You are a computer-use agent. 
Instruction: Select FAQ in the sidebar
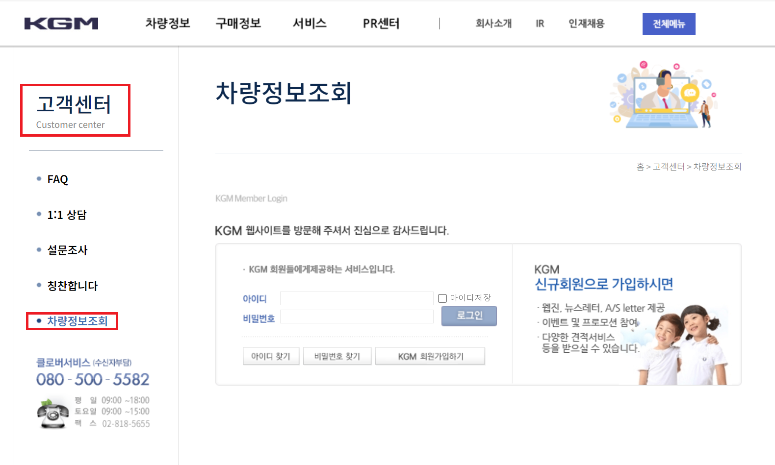click(x=57, y=179)
